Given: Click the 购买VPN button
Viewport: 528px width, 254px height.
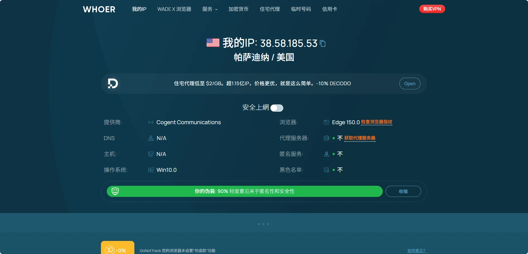Looking at the screenshot, I should coord(432,9).
